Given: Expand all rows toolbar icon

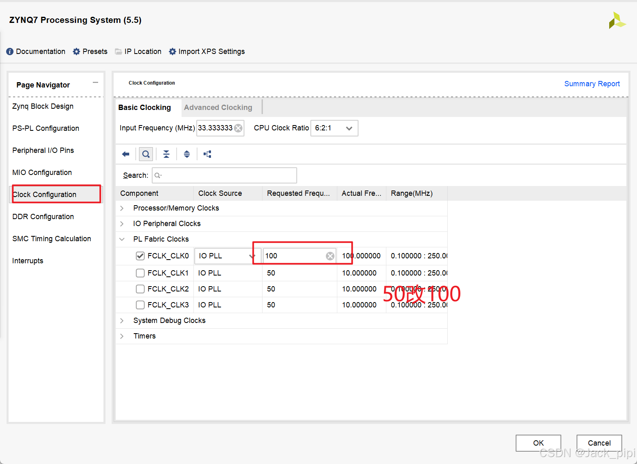Looking at the screenshot, I should [x=187, y=154].
